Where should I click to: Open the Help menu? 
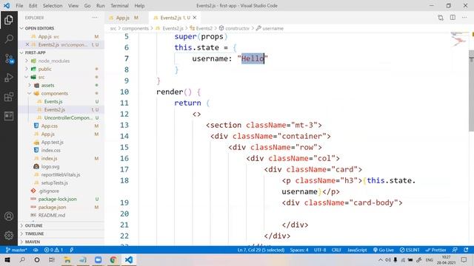139,6
